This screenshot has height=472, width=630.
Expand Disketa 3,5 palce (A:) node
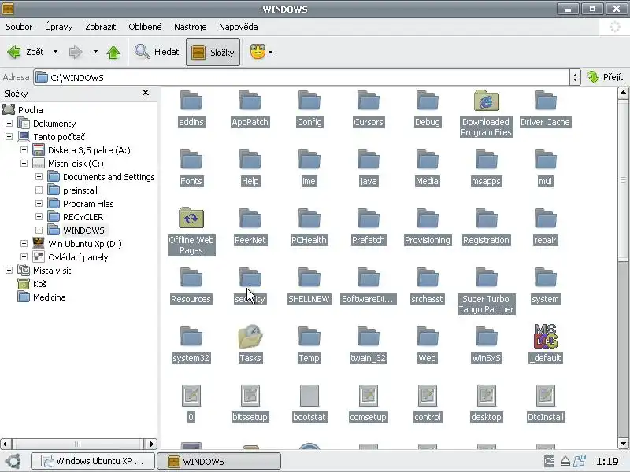pyautogui.click(x=24, y=150)
